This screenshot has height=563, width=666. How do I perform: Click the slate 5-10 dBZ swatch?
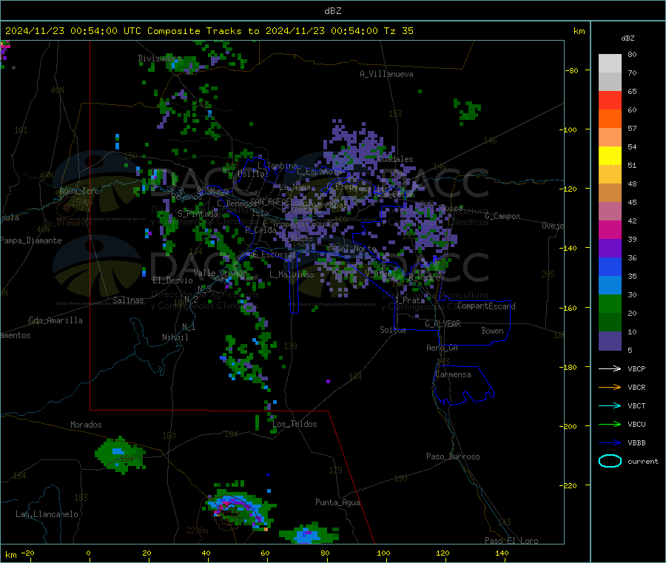click(x=610, y=341)
